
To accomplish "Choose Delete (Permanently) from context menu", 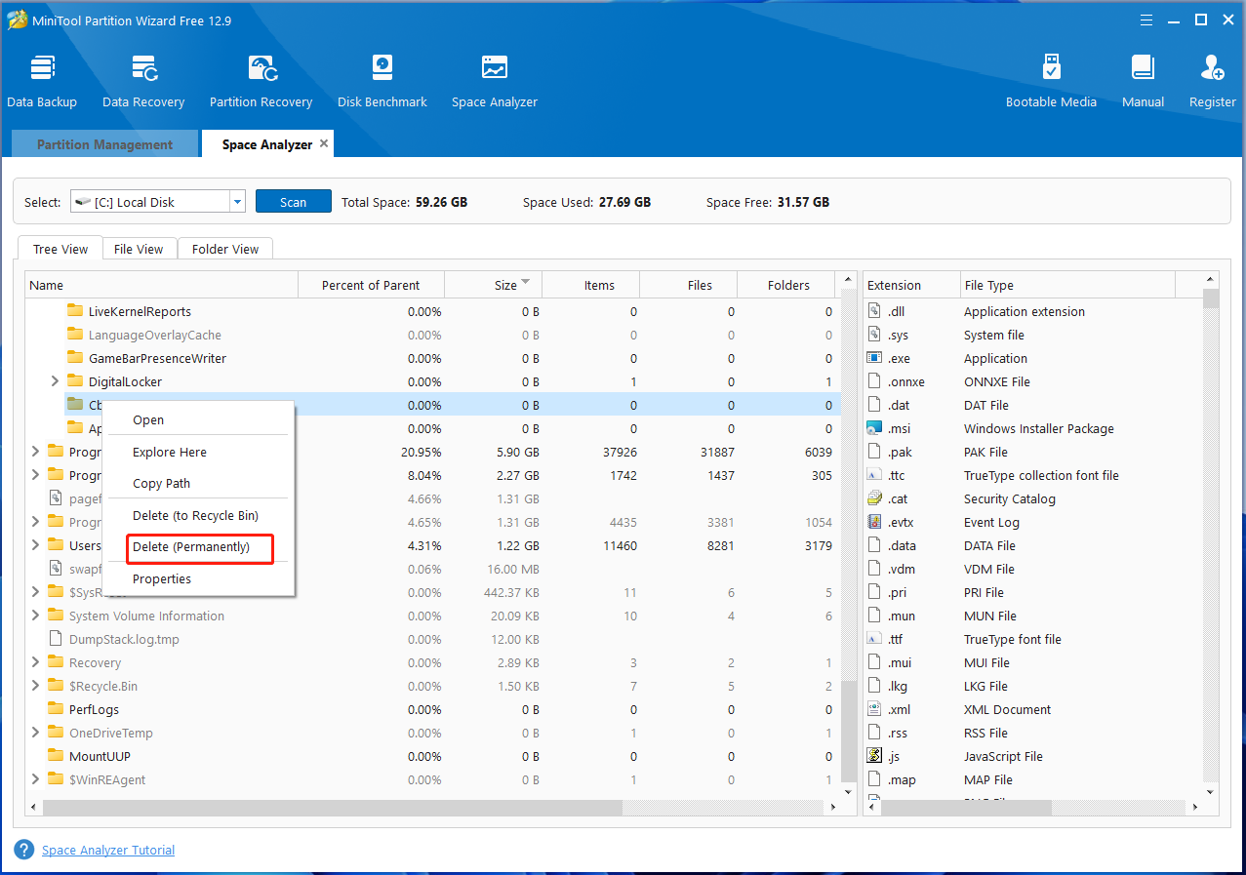I will tap(191, 547).
